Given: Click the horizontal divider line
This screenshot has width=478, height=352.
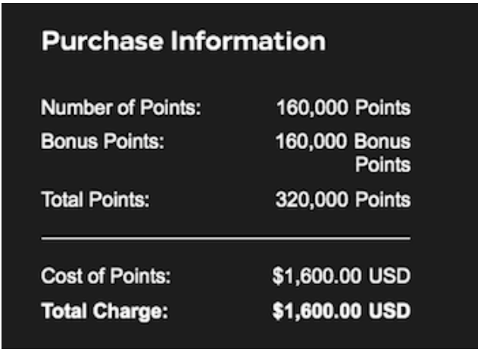Looking at the screenshot, I should [x=226, y=238].
